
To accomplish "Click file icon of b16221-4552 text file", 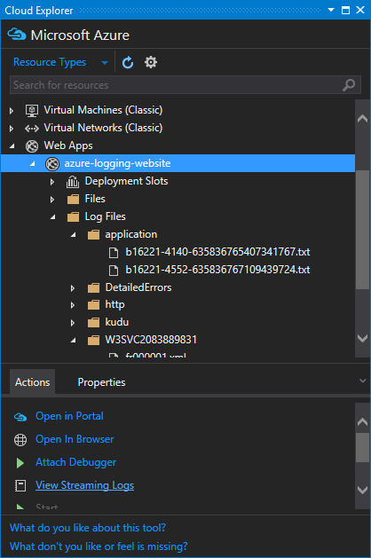I will (x=114, y=270).
